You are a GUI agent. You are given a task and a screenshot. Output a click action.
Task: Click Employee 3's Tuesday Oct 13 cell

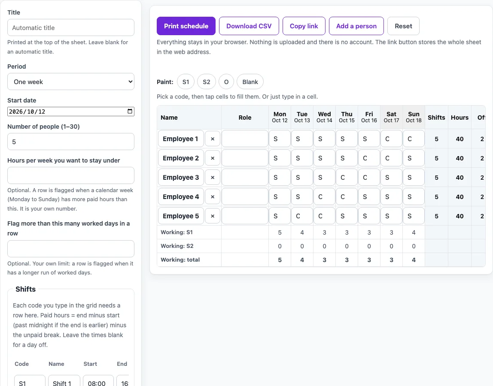[302, 178]
